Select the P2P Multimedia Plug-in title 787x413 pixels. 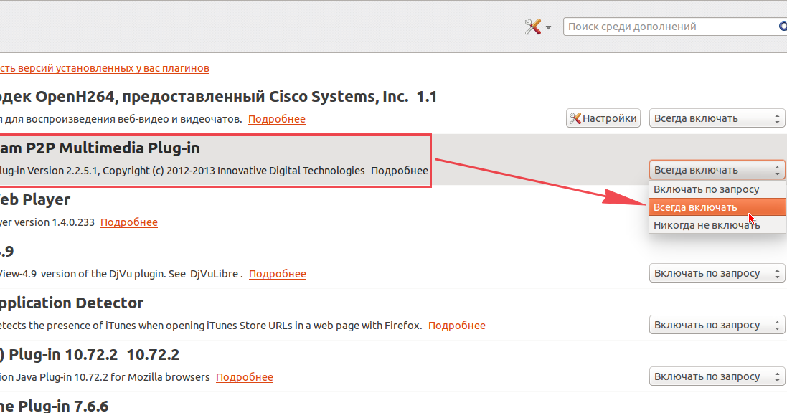[100, 148]
